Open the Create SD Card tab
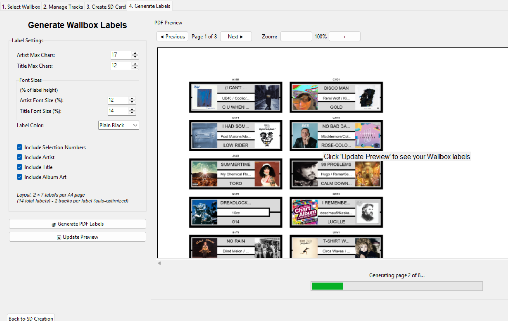 pyautogui.click(x=106, y=7)
